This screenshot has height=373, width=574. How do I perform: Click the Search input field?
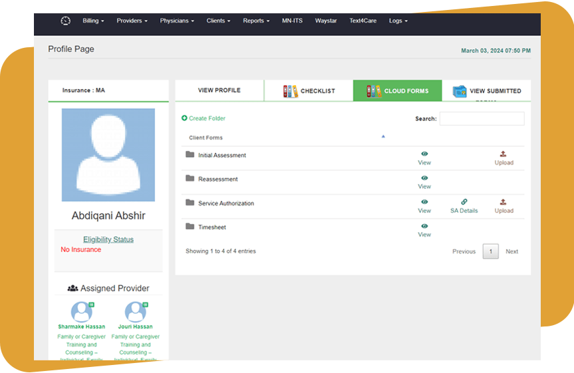tap(482, 119)
